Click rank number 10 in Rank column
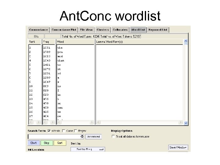Viewport: 220px width, 165px height. click(x=31, y=86)
